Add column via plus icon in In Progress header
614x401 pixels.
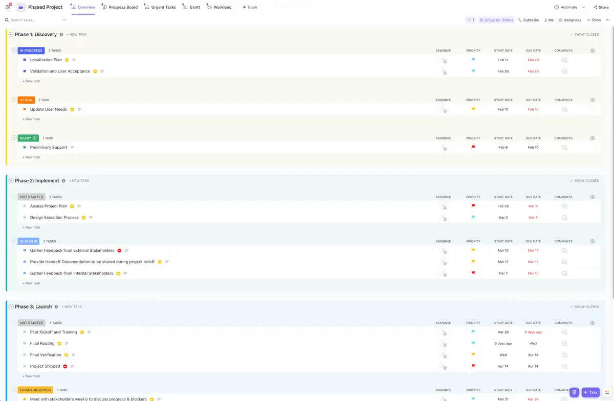click(593, 51)
